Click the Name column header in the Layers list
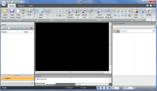 (12, 32)
